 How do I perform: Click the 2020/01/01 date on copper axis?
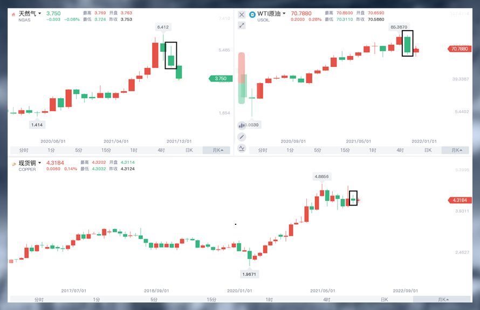tap(239, 291)
